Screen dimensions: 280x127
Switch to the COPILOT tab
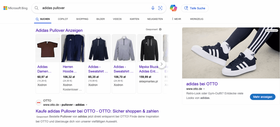(63, 19)
